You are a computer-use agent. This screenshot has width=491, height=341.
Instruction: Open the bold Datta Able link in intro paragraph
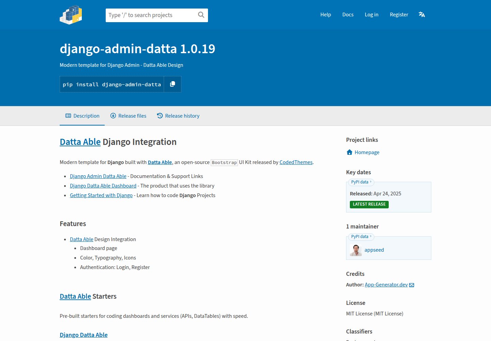tap(160, 162)
